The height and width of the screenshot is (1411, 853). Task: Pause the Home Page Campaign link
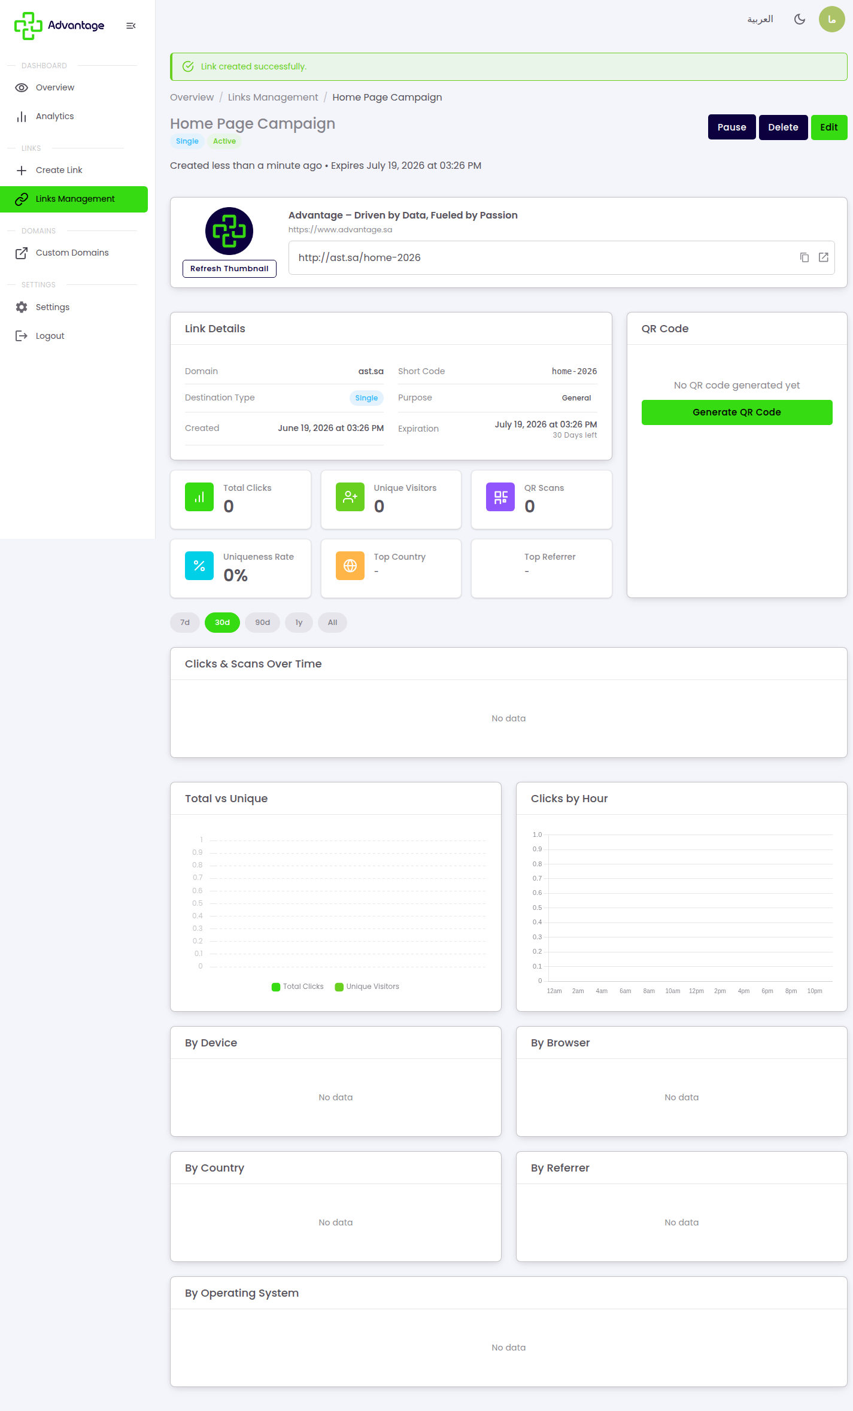pos(731,128)
